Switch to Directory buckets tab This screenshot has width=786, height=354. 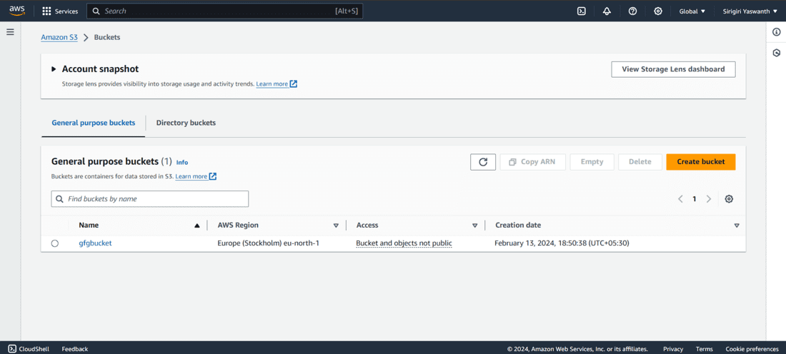tap(186, 123)
